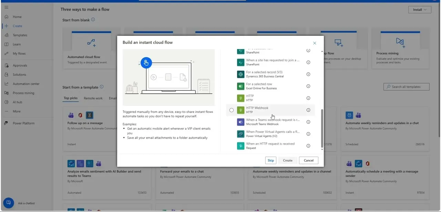
Task: Show info for Dynamics 365 selected record trigger
Action: click(308, 74)
